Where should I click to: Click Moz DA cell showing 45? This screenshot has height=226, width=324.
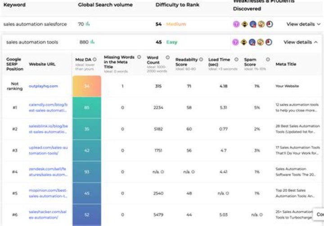point(87,193)
